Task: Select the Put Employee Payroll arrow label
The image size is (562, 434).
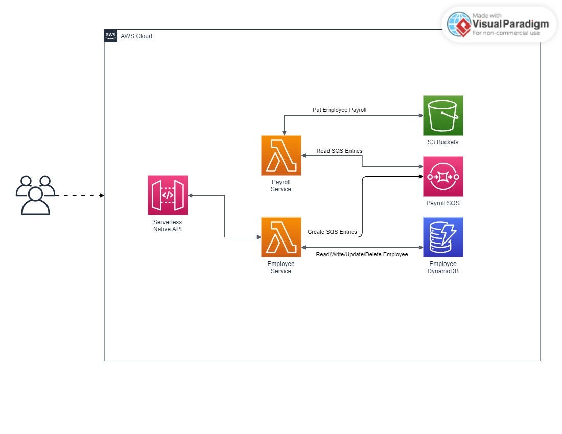Action: coord(339,110)
